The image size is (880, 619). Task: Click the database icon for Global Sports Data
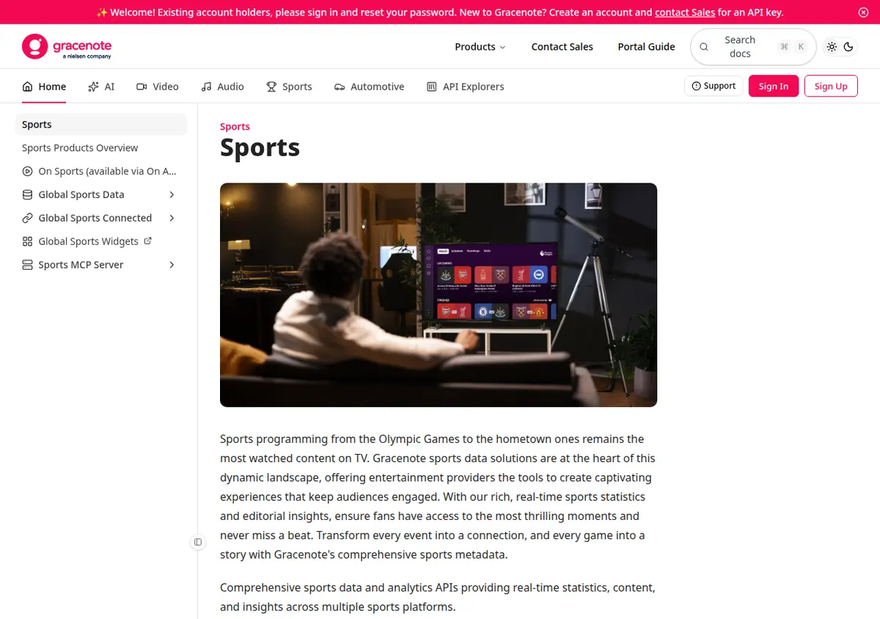click(27, 195)
